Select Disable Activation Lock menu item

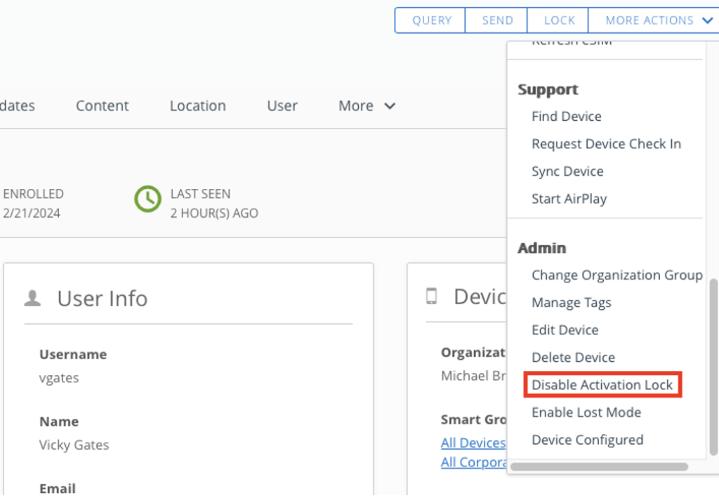point(602,385)
